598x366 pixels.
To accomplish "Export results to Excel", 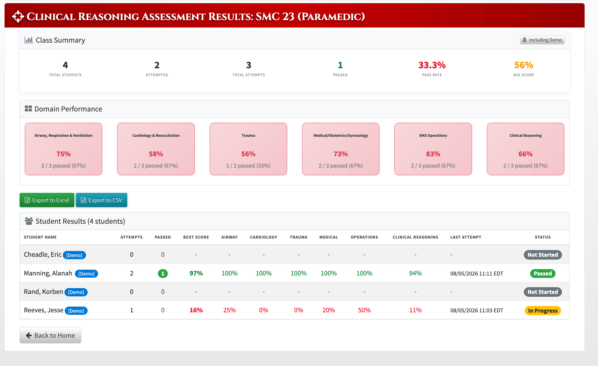I will [47, 200].
